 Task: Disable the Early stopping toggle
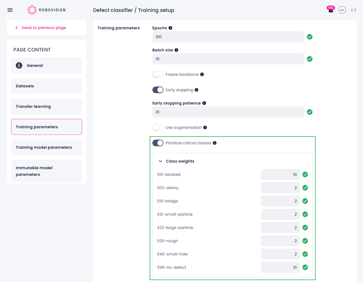pos(158,90)
